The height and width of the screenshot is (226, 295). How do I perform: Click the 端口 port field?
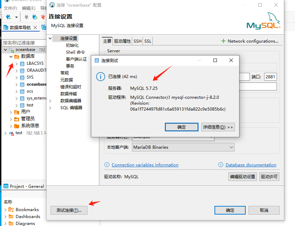coord(270,77)
